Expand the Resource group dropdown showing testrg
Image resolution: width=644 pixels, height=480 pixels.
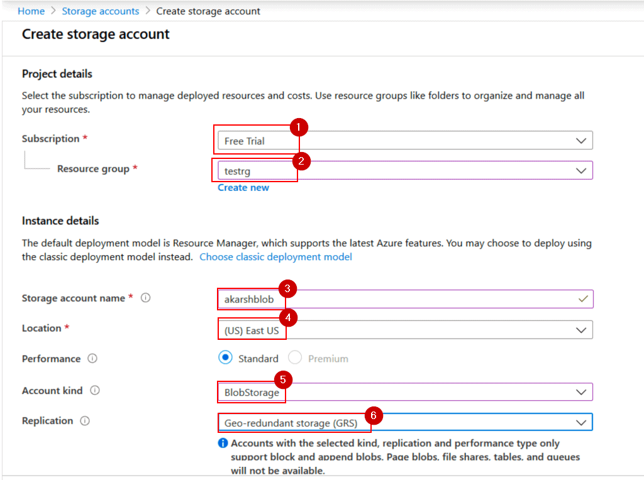[x=404, y=171]
